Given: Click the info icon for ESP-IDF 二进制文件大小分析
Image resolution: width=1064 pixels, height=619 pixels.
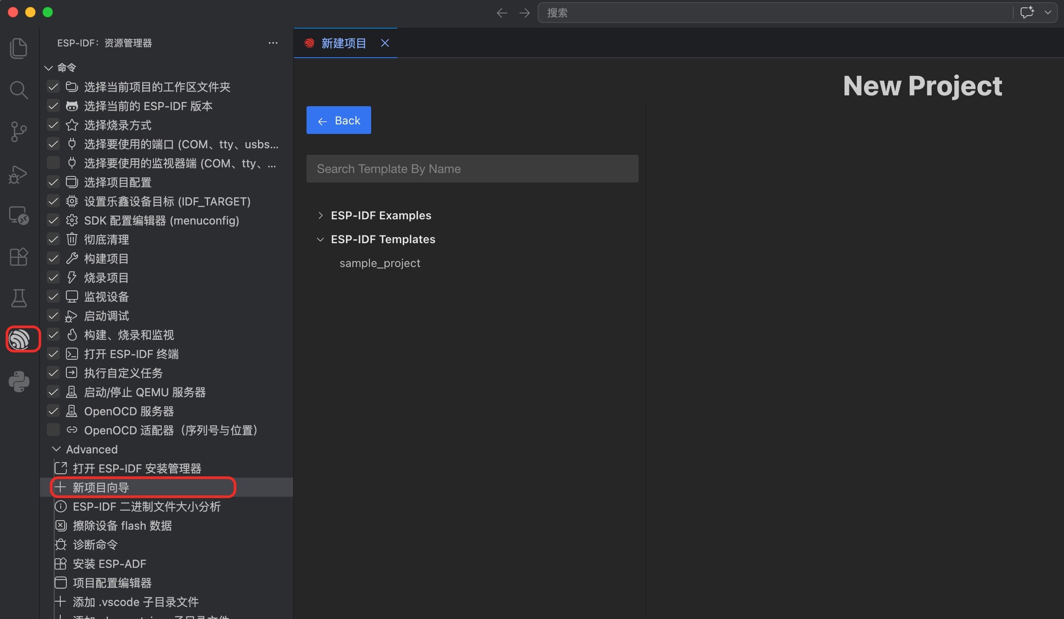Looking at the screenshot, I should (61, 506).
